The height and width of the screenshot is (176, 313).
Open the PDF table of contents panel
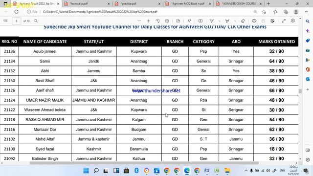click(x=5, y=21)
